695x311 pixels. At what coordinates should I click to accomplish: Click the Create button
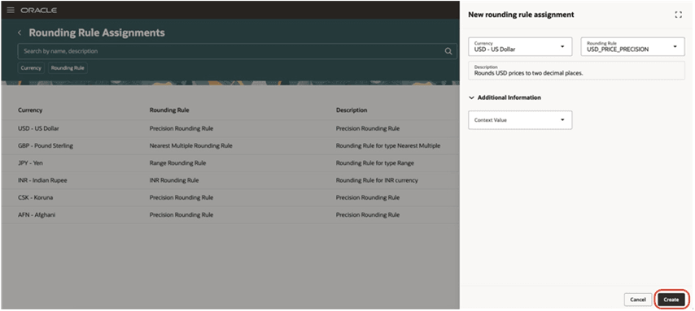tap(671, 300)
